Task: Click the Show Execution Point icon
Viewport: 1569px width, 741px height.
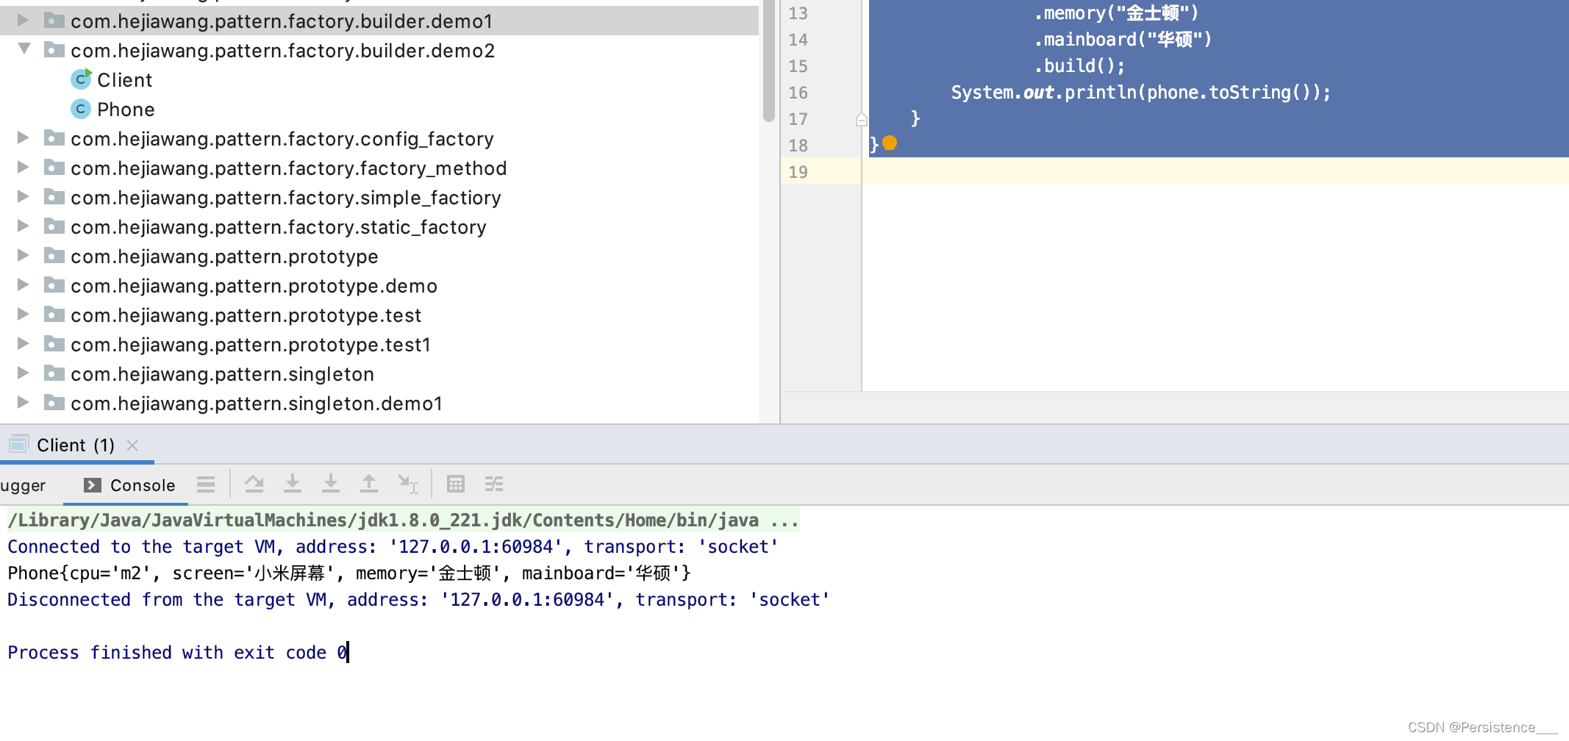Action: [x=206, y=484]
